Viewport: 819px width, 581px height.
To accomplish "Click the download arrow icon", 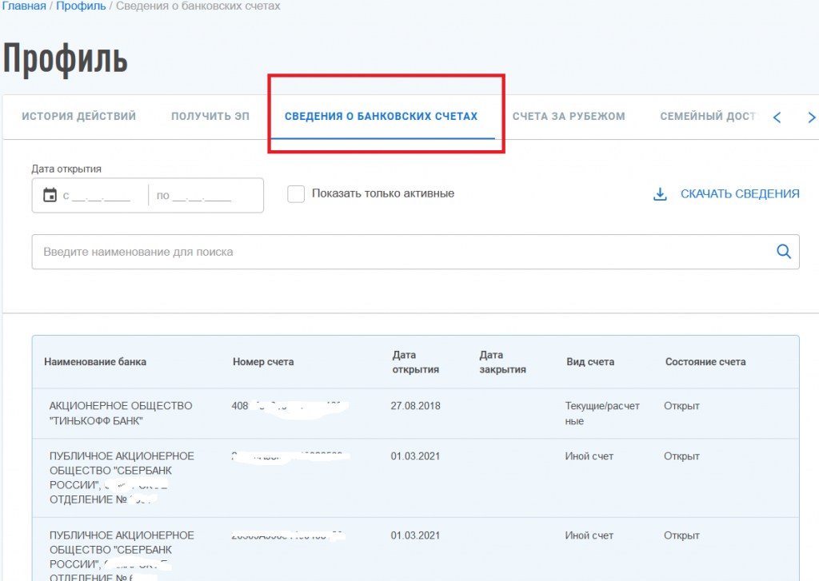I will tap(661, 194).
